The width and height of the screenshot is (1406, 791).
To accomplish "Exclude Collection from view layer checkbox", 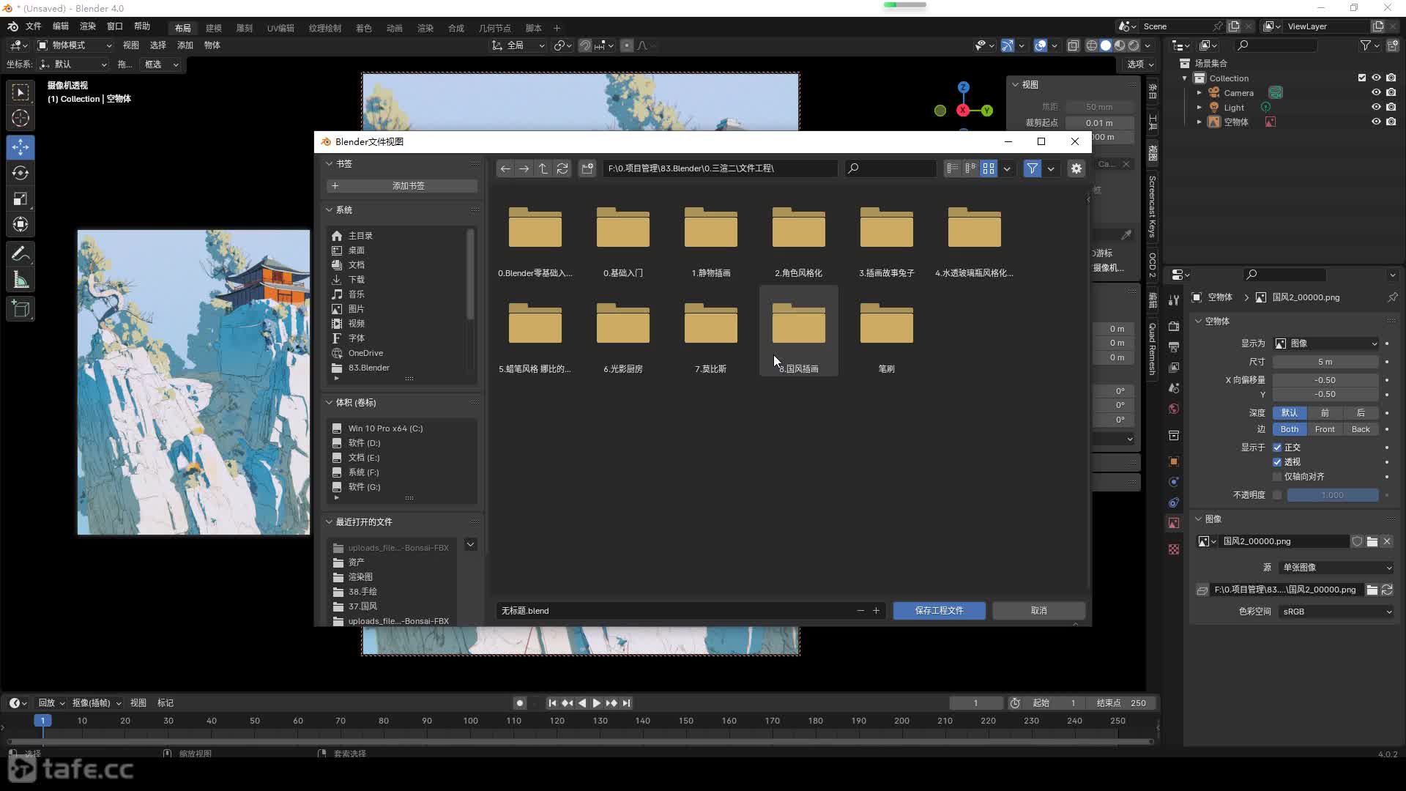I will (1362, 78).
